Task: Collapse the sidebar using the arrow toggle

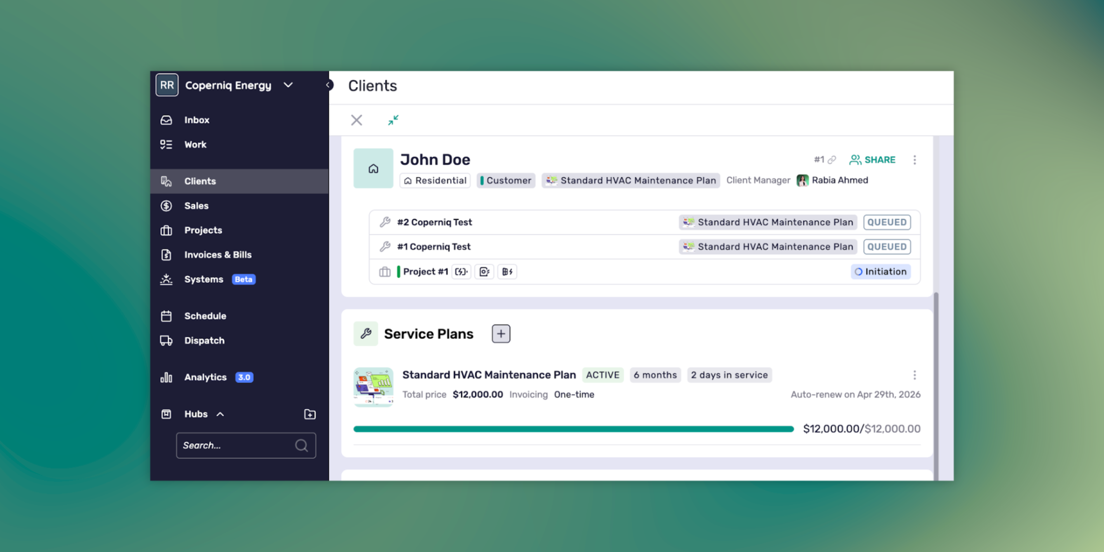Action: pyautogui.click(x=328, y=85)
